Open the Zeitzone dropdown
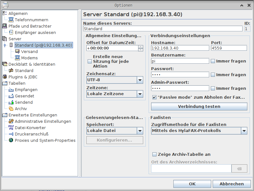Image resolution: width=254 pixels, height=191 pixels. point(140,94)
